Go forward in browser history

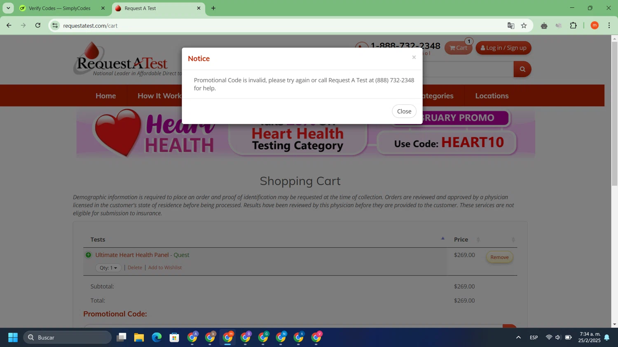pyautogui.click(x=23, y=25)
